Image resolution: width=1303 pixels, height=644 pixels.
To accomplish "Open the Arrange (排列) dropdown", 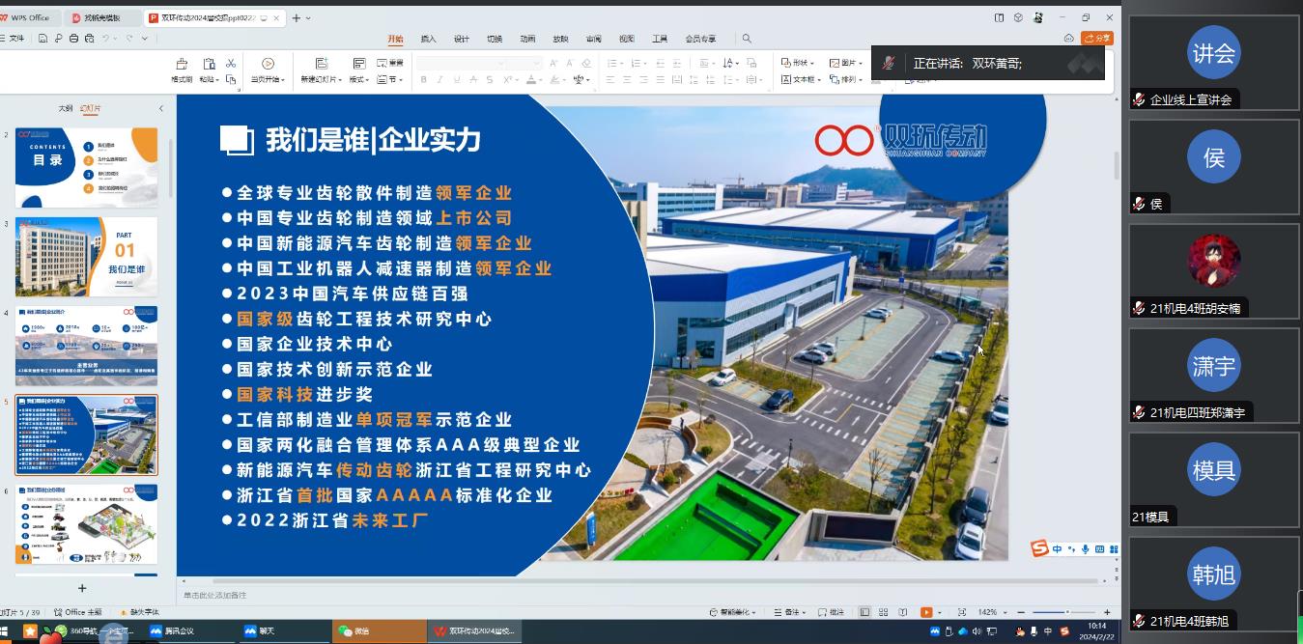I will pyautogui.click(x=845, y=80).
